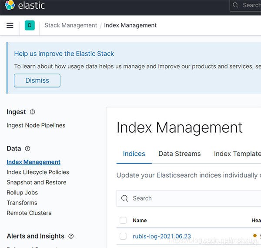This screenshot has width=261, height=248.
Task: Sort the table by Health column
Action: click(x=256, y=220)
